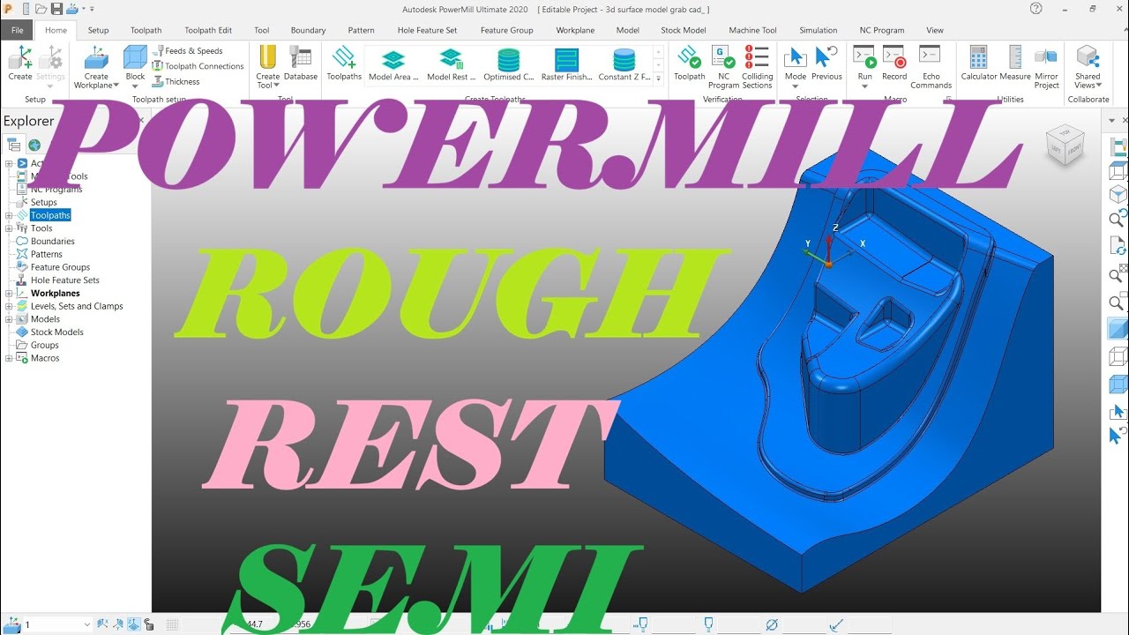Screen dimensions: 1129x635
Task: Open Toolpath Connections
Action: [x=198, y=66]
